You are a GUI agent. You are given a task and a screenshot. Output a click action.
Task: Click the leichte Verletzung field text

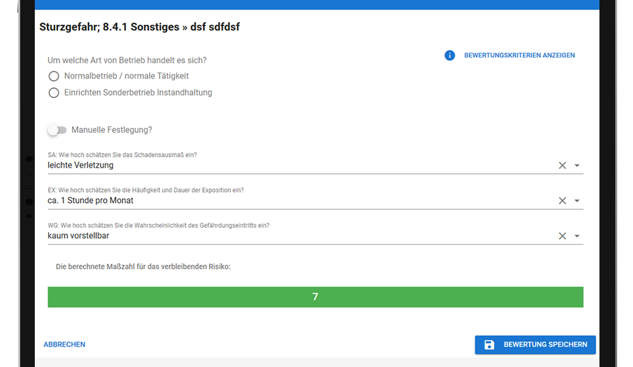[80, 165]
